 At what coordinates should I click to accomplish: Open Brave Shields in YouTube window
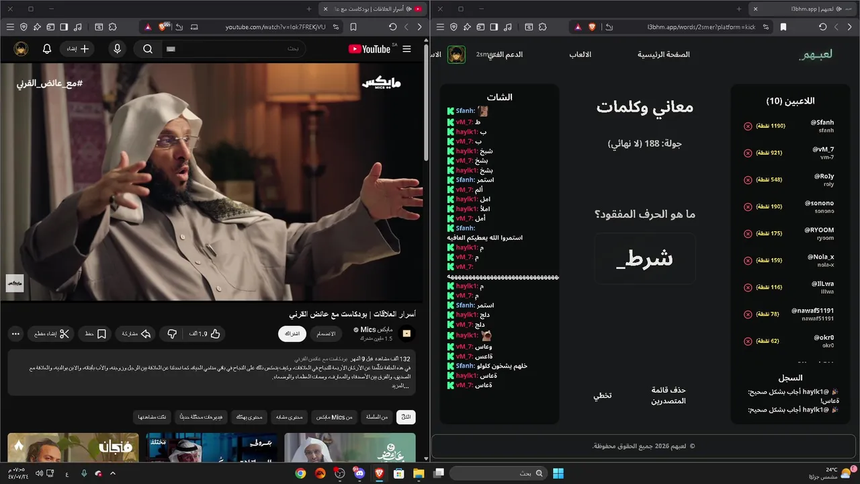(x=163, y=27)
